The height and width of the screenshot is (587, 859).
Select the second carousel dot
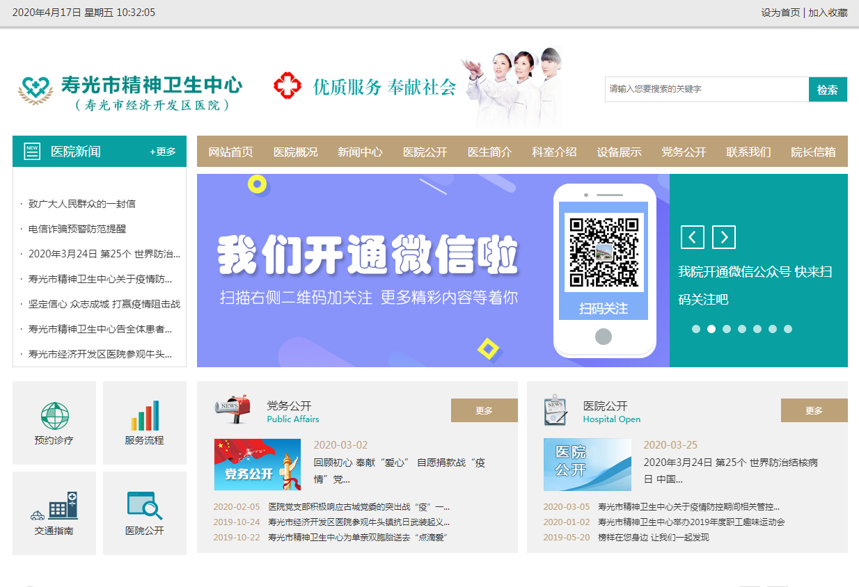click(711, 329)
